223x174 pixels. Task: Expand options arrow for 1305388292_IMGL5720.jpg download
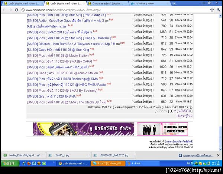(134, 155)
